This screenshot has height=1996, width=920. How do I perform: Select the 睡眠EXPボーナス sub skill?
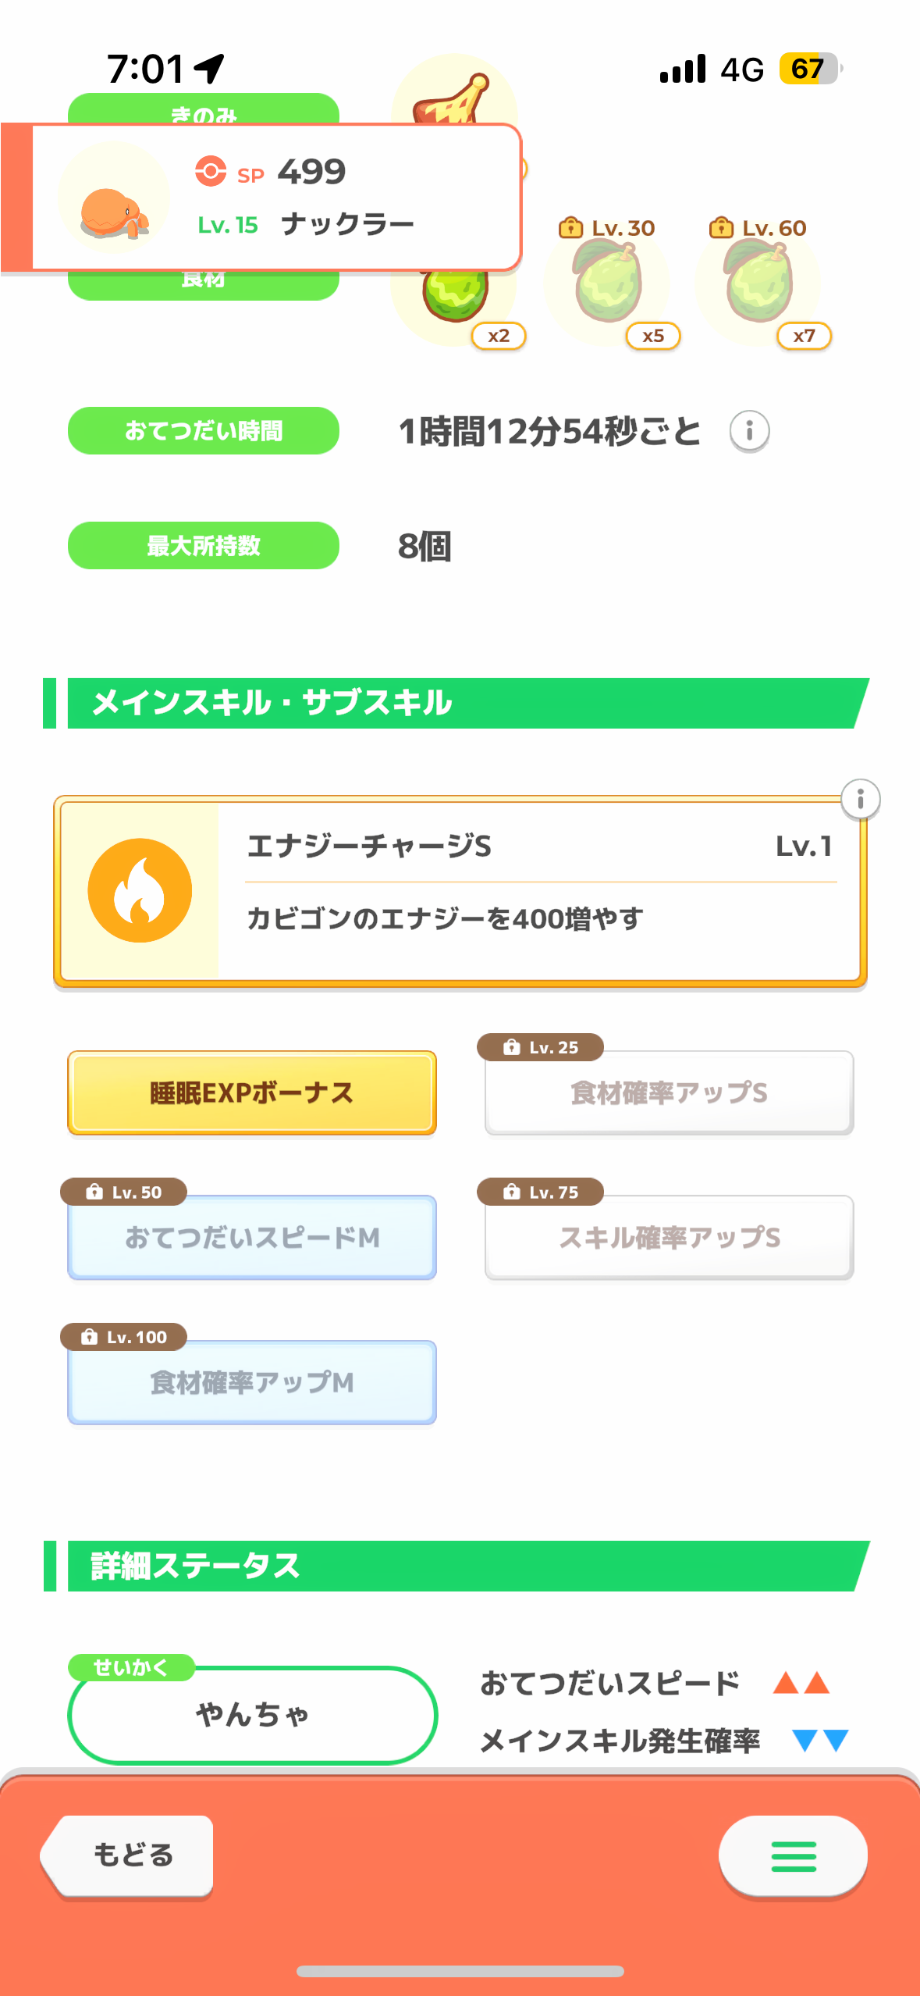252,1092
